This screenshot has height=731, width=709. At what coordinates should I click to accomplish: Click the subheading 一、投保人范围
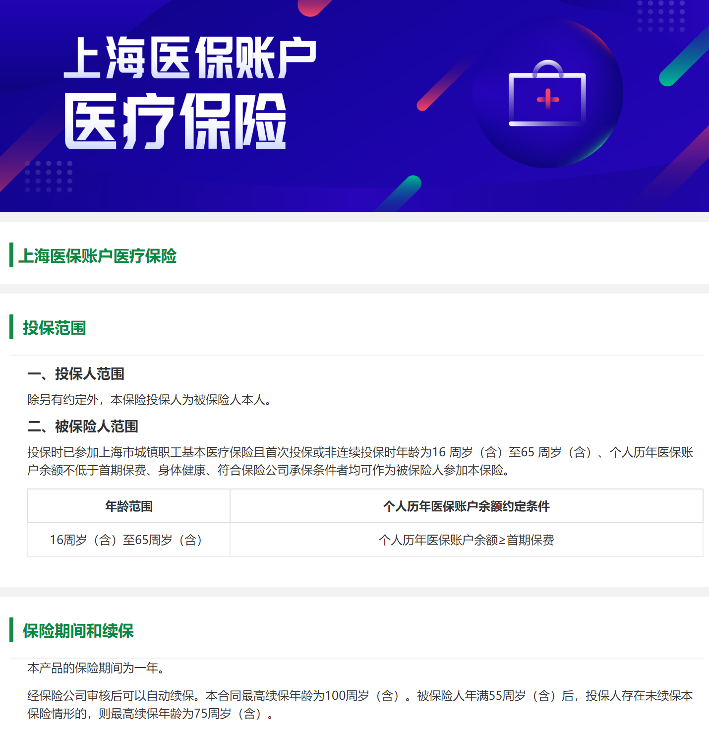[76, 374]
